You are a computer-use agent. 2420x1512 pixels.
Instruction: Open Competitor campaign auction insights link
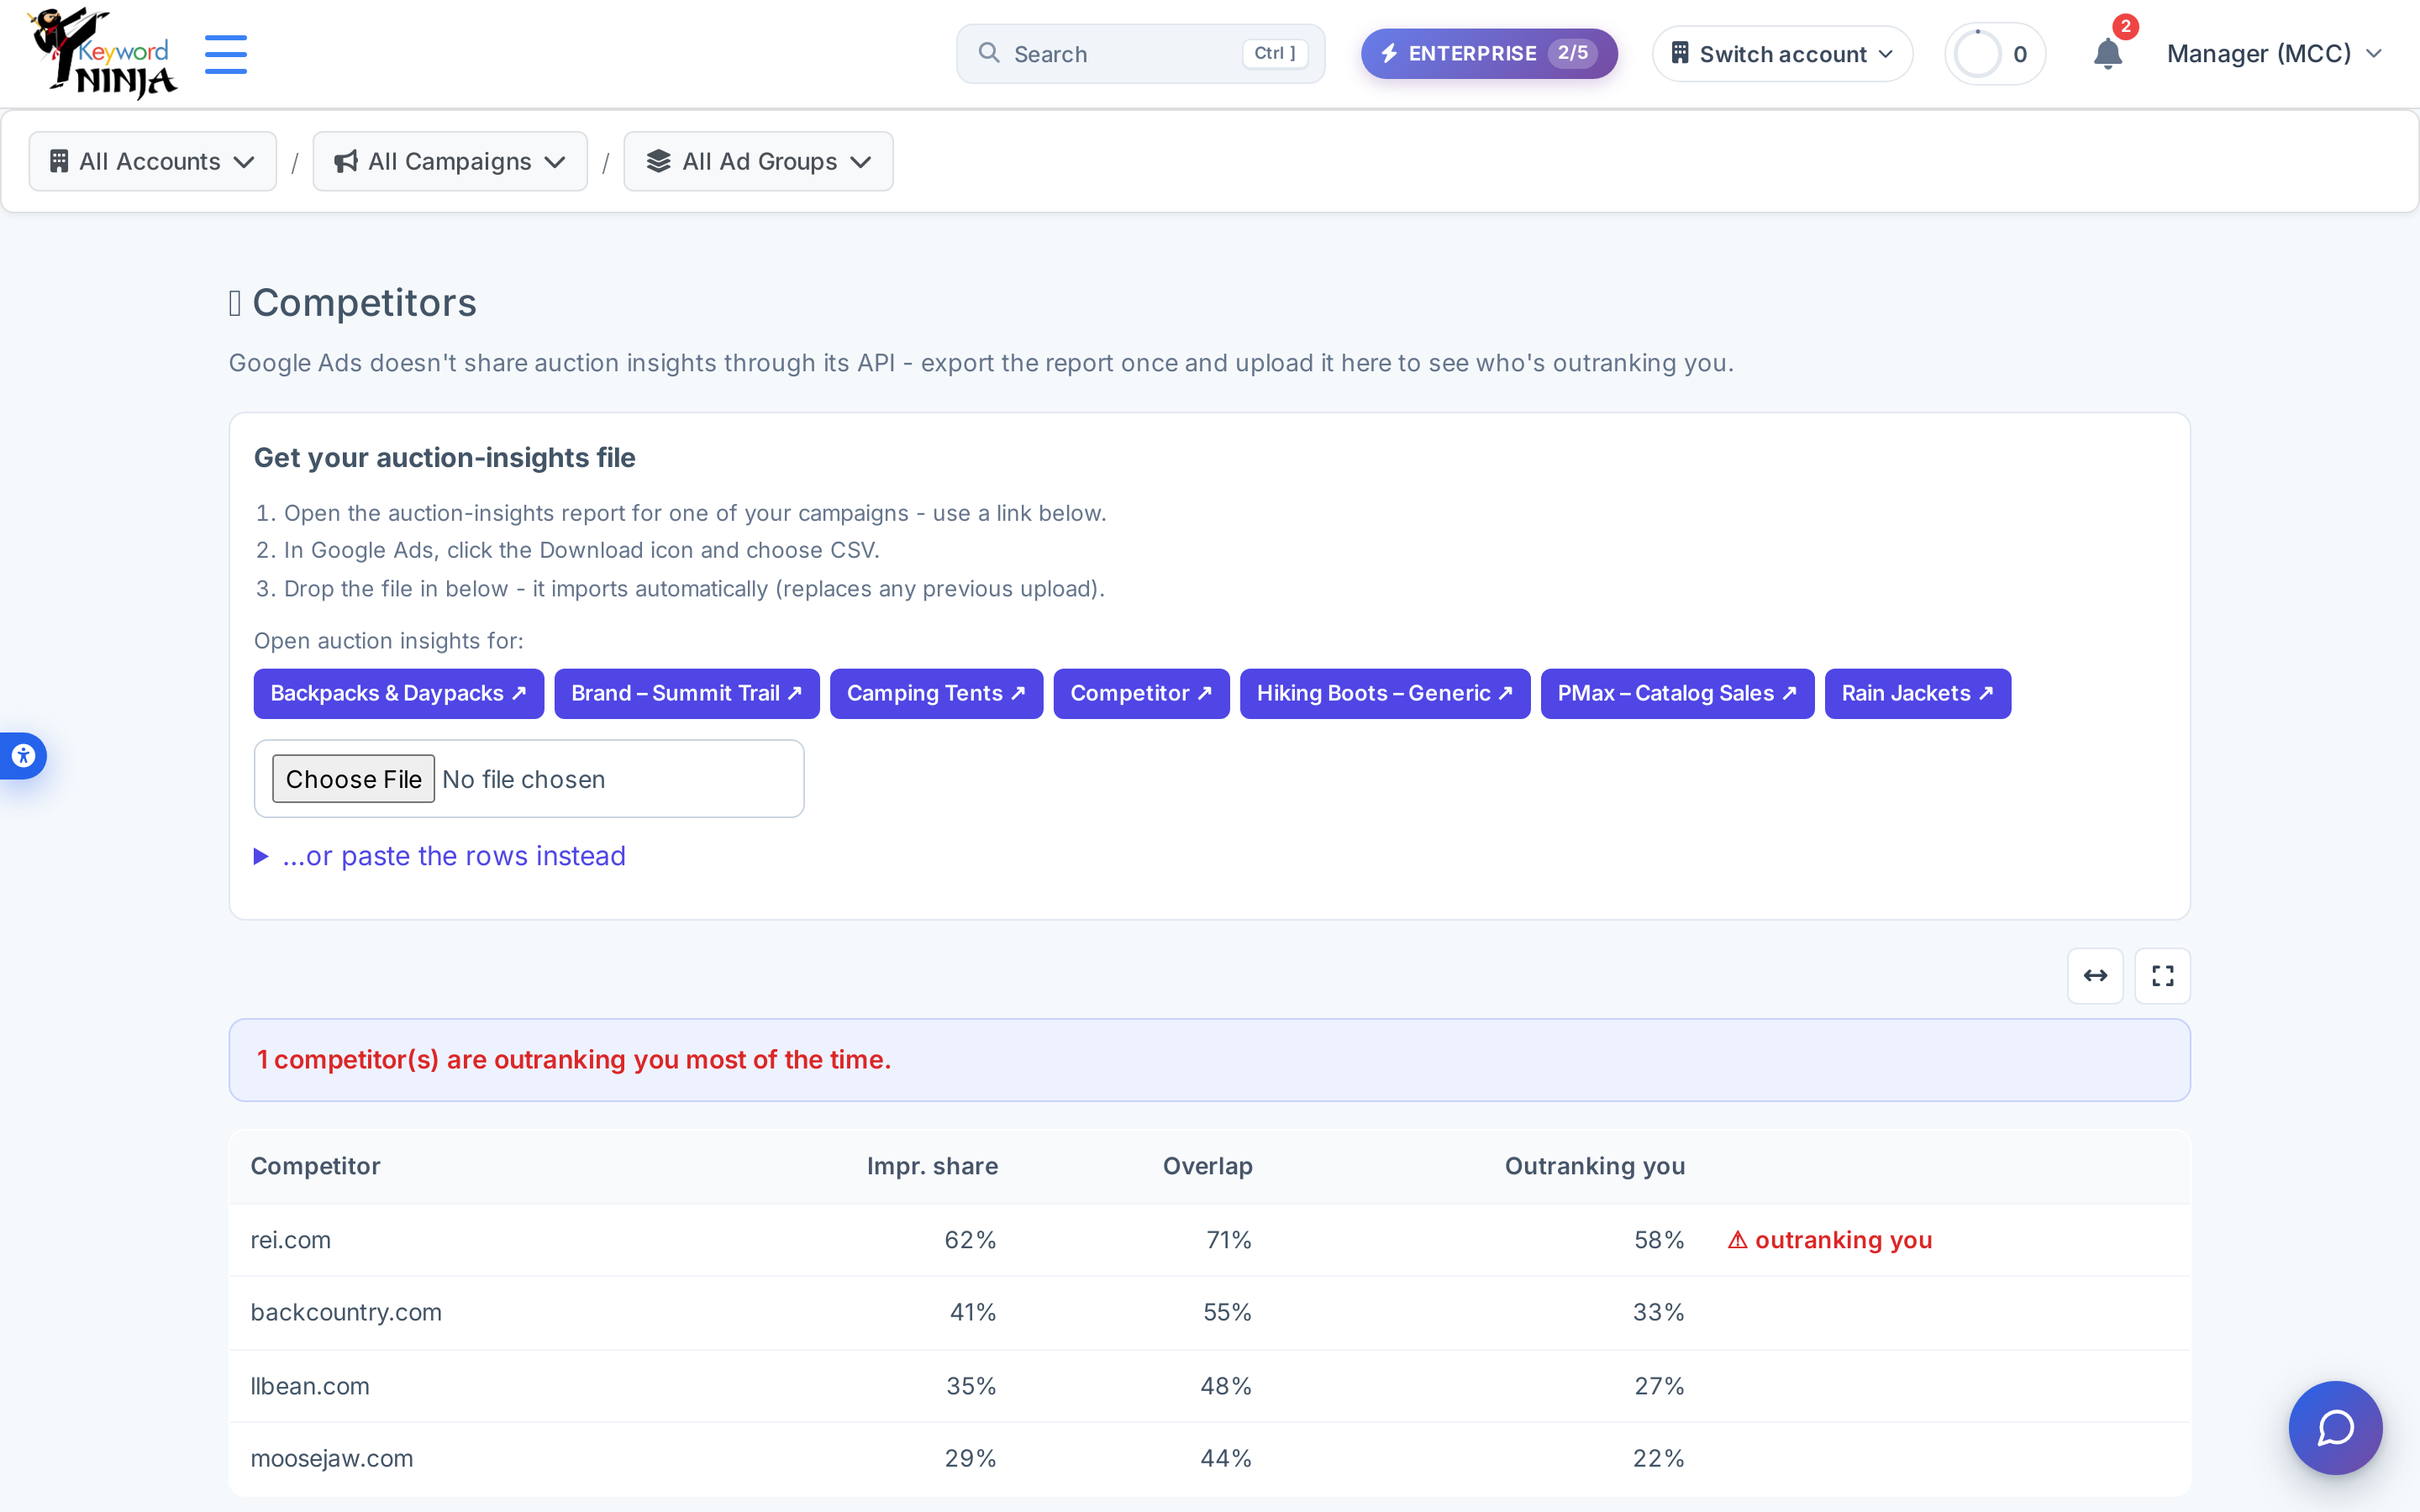1141,694
